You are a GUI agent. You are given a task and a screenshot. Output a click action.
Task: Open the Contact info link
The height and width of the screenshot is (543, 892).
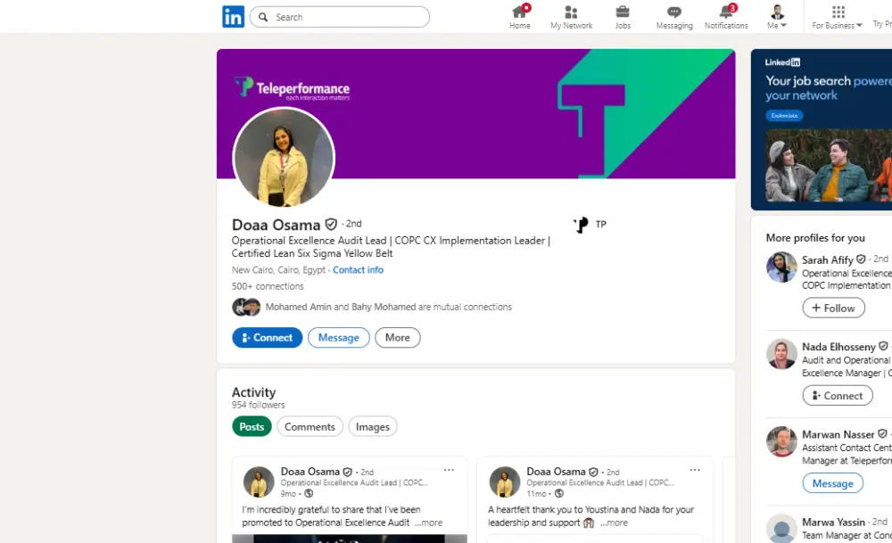(358, 270)
